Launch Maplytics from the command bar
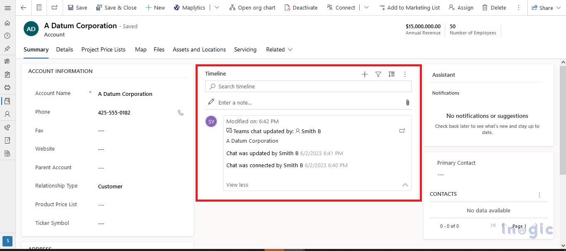The image size is (566, 251). point(190,7)
